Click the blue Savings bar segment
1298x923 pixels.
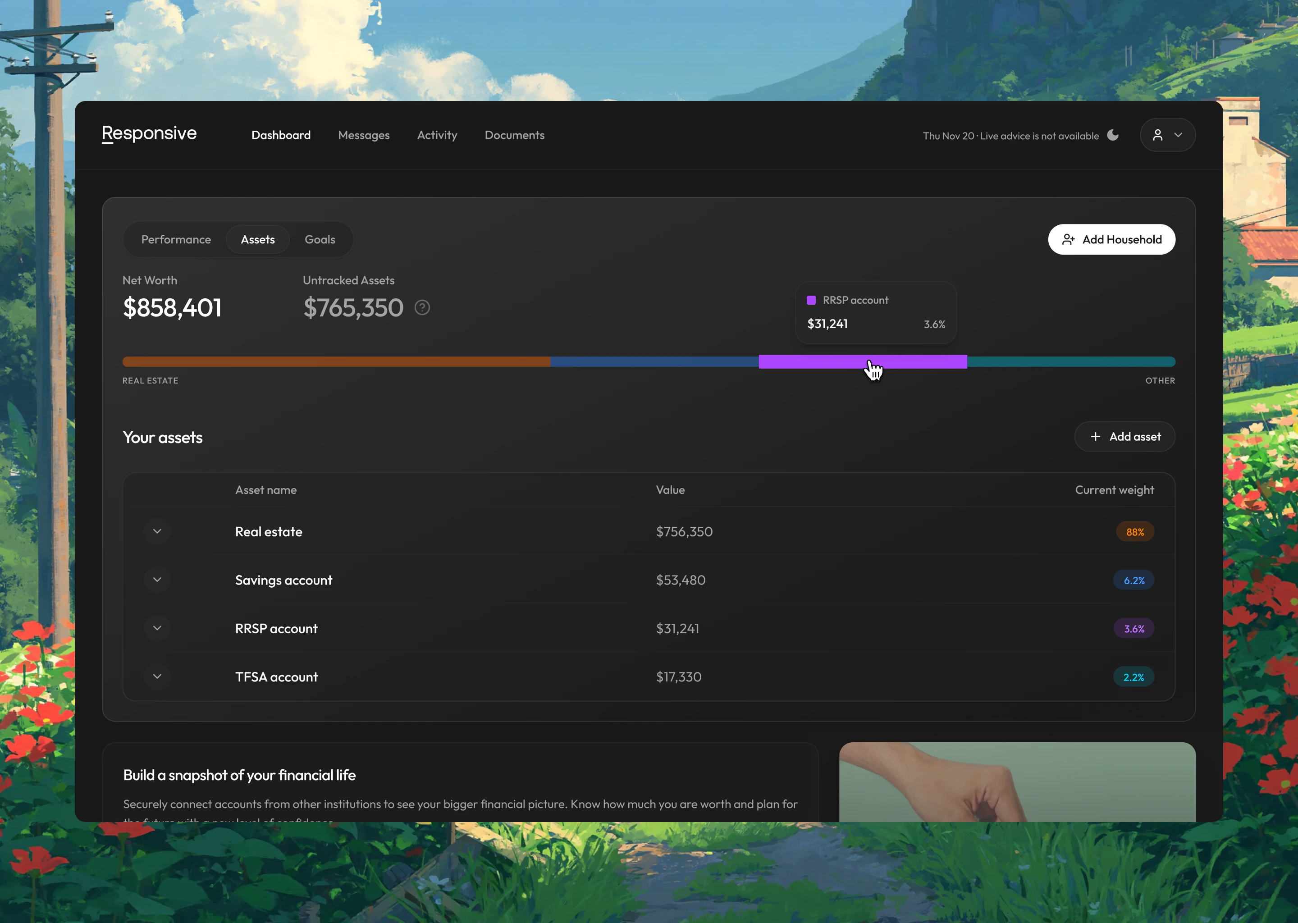point(655,361)
